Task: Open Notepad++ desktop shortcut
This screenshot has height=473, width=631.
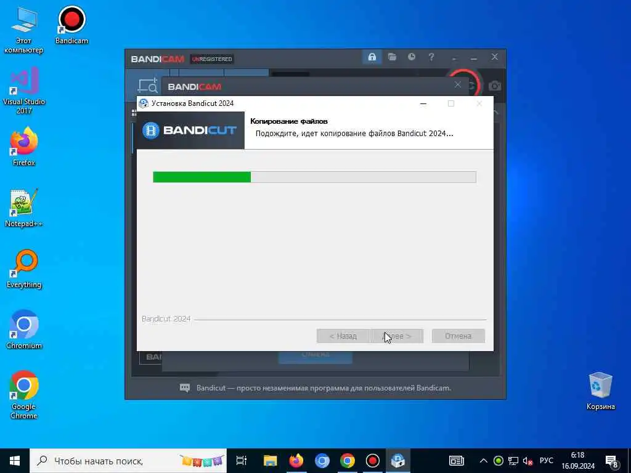Action: pyautogui.click(x=24, y=208)
